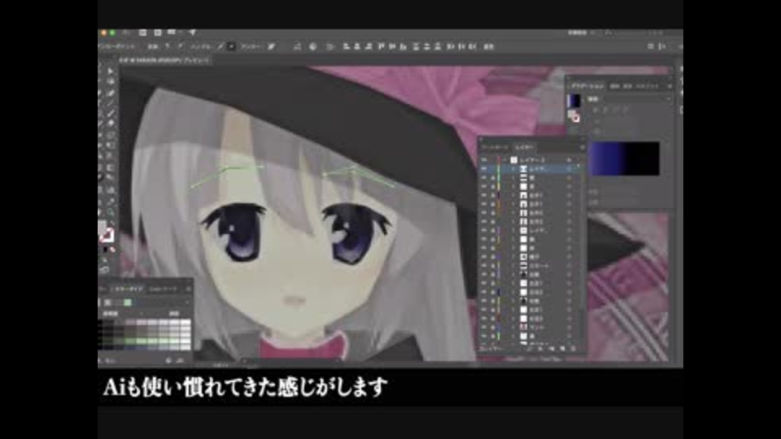Click make clipping mask icon in Layers
This screenshot has height=439, width=781.
(540, 350)
